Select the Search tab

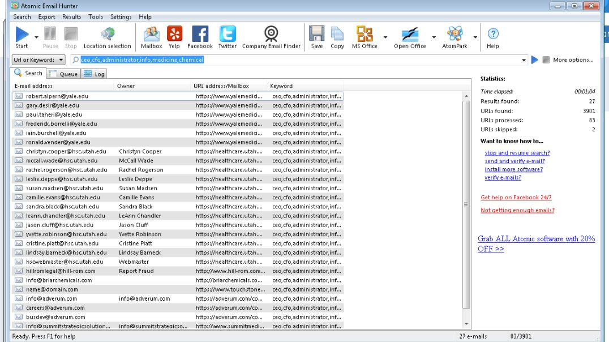click(28, 73)
